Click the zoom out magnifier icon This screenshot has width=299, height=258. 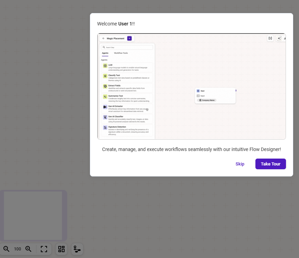coord(7,249)
